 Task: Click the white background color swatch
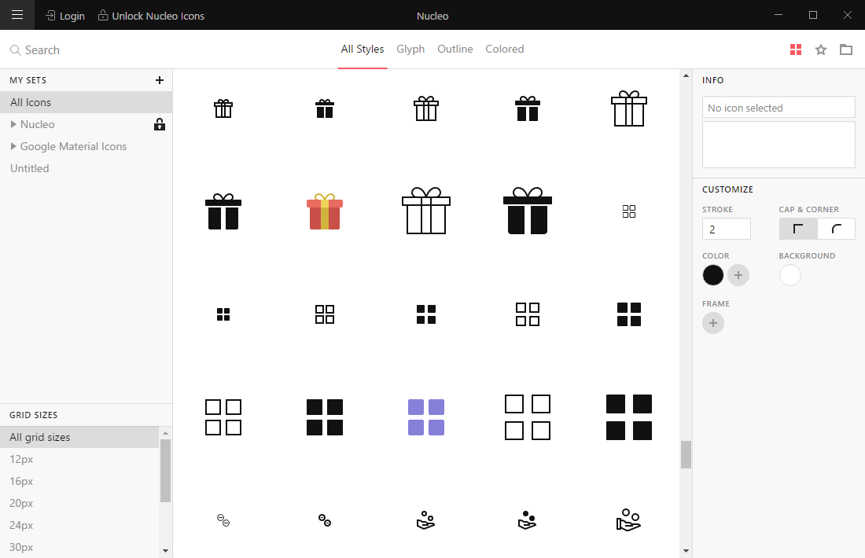tap(790, 275)
